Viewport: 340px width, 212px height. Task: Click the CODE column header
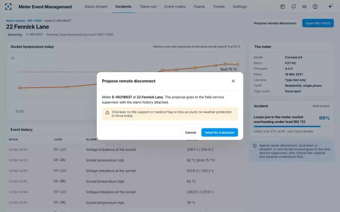click(x=58, y=140)
